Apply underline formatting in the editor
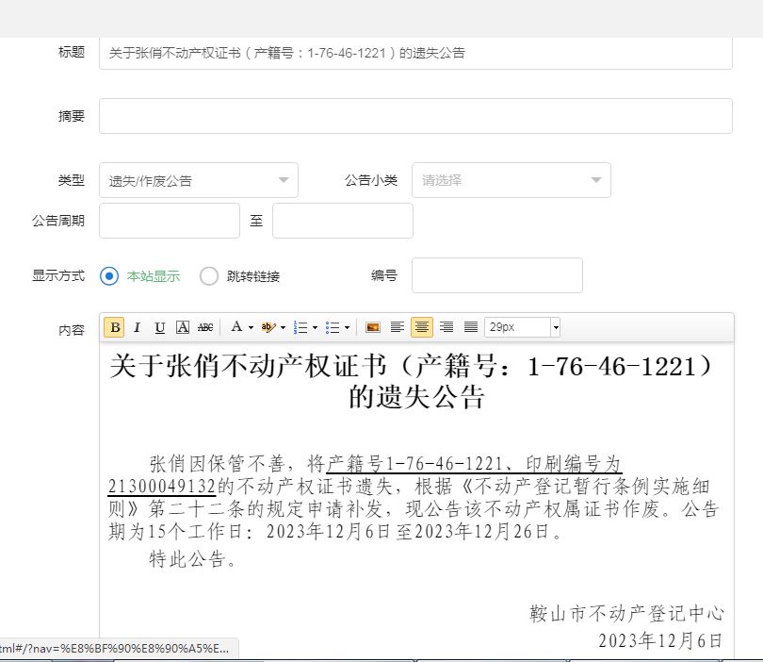Viewport: 763px width, 662px height. point(159,327)
